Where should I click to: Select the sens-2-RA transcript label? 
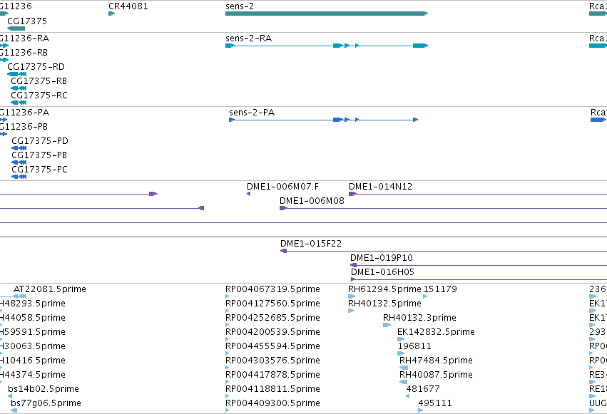tap(248, 38)
